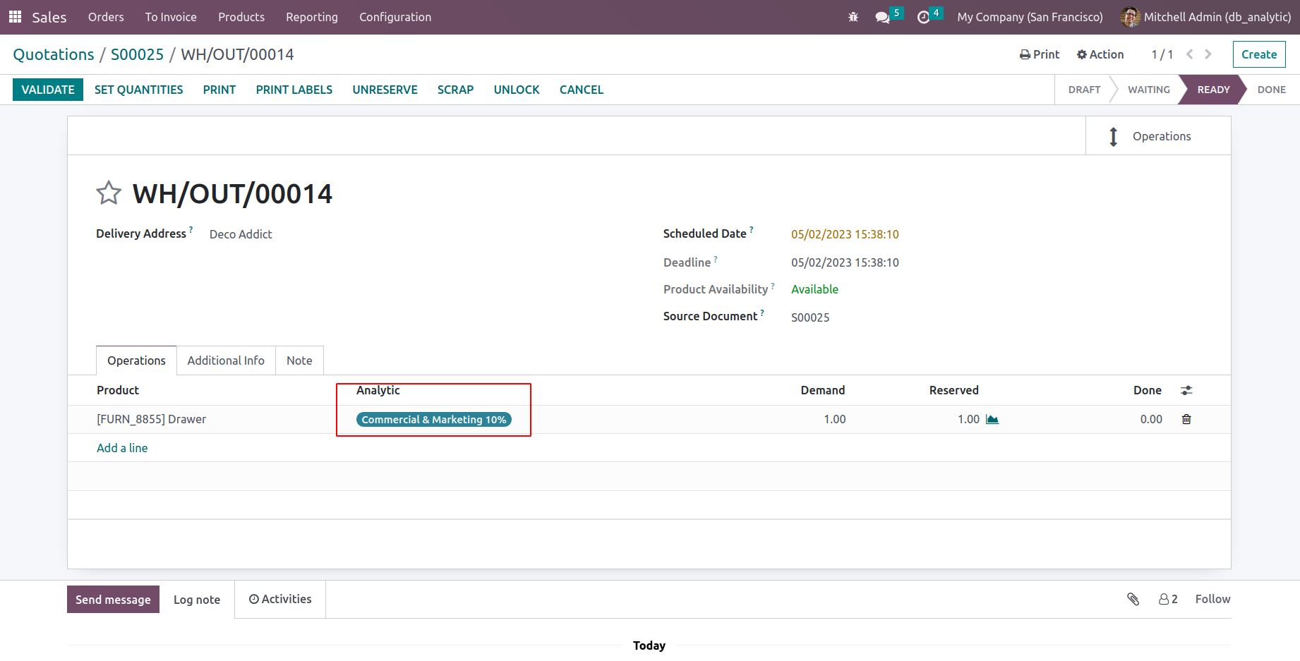Toggle Follow on this transfer
The image size is (1300, 661).
coord(1212,599)
